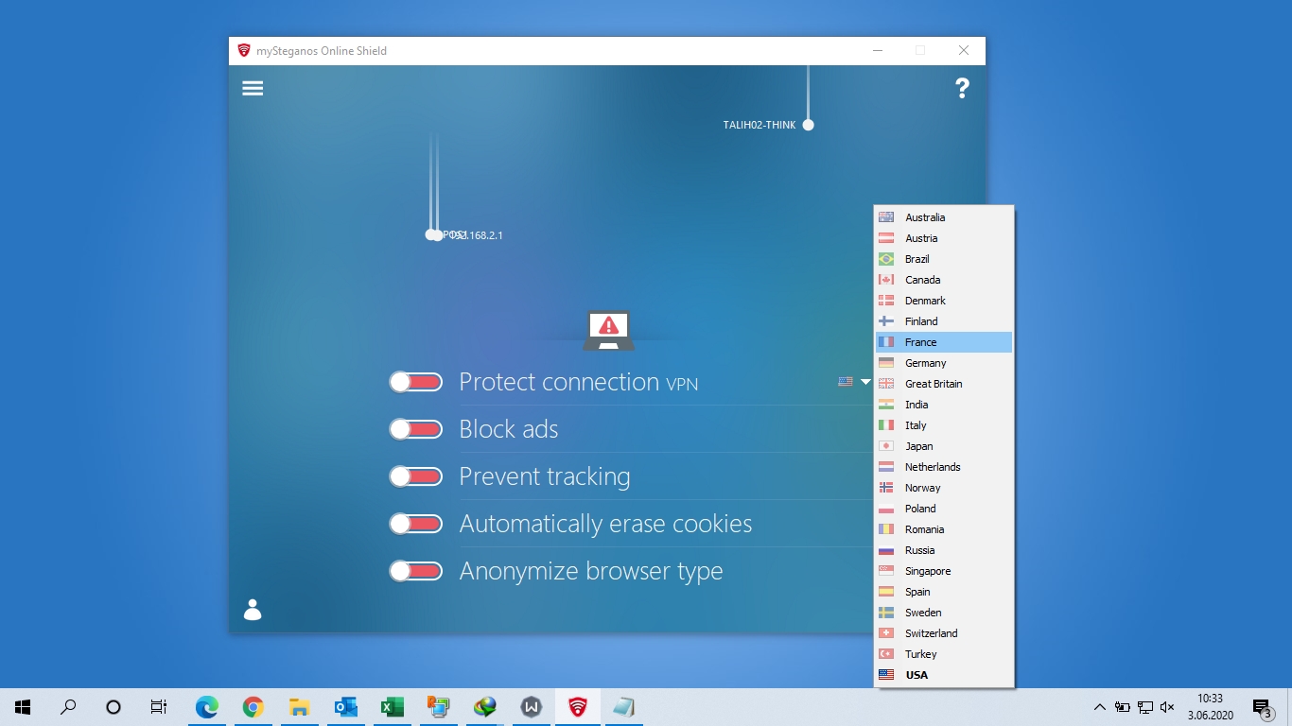This screenshot has width=1292, height=726.
Task: Open Microsoft Edge from the taskbar
Action: pos(206,707)
